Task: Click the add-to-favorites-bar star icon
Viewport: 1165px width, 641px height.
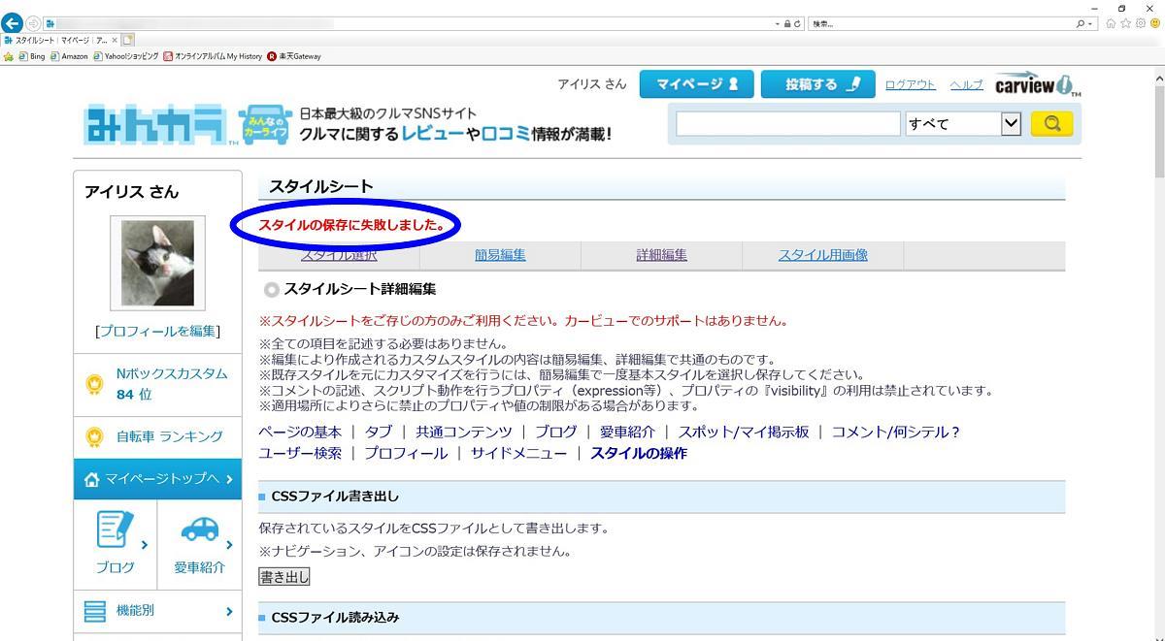Action: [x=9, y=56]
